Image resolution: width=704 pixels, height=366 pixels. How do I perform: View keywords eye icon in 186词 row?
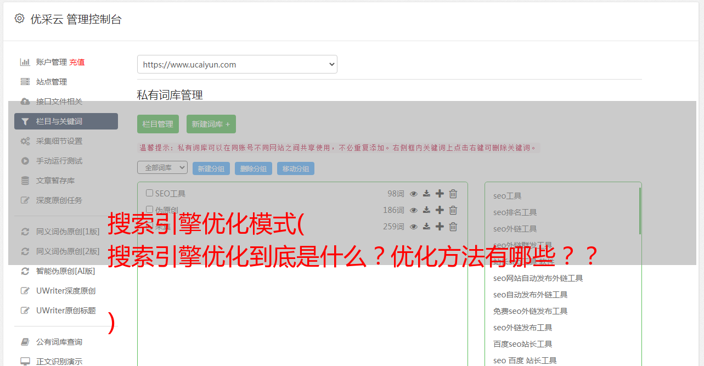click(414, 210)
